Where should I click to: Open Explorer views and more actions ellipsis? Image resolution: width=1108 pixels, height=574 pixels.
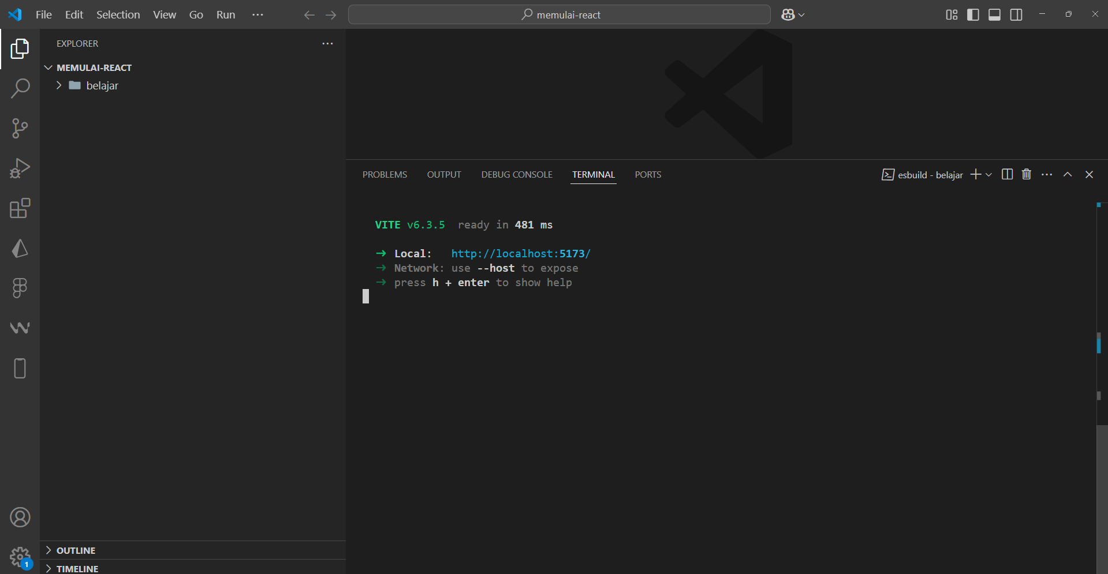[x=327, y=44]
